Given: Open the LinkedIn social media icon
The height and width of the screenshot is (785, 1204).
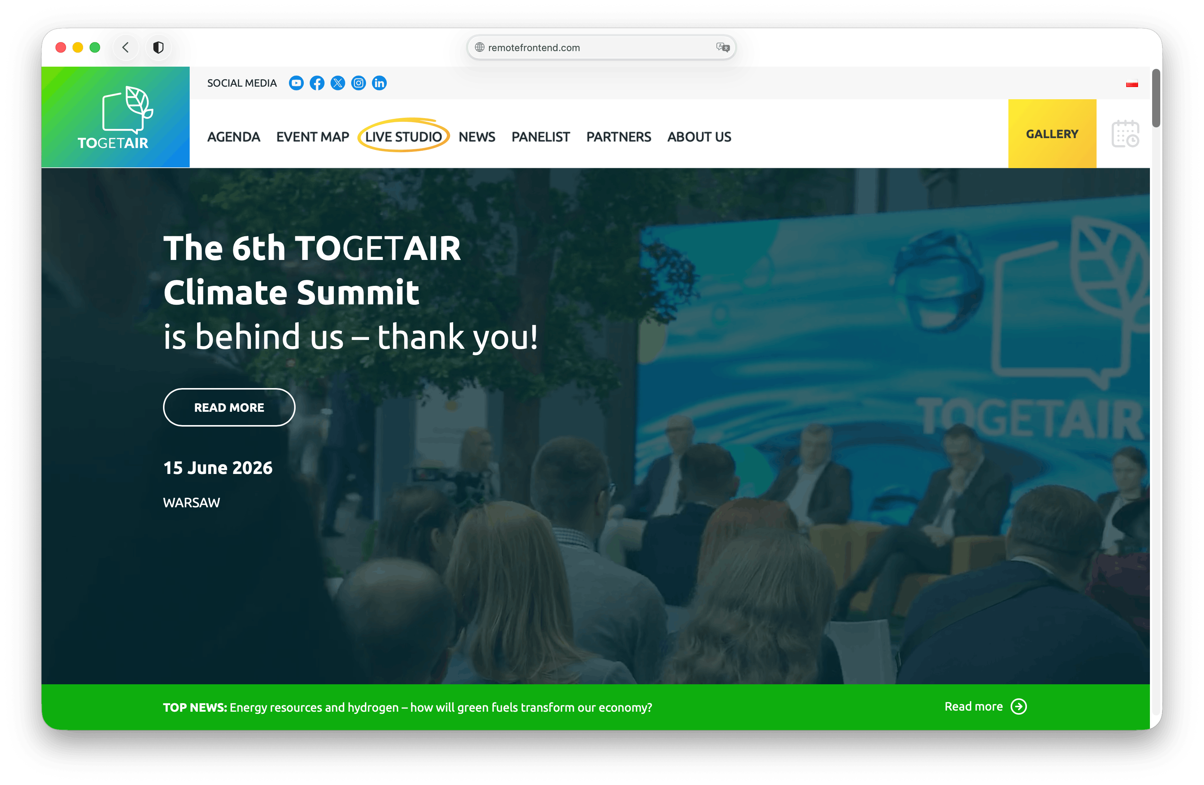Looking at the screenshot, I should (379, 83).
